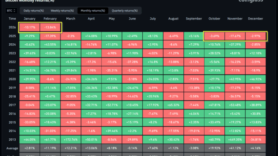Select the Monthly returns(%) tab
This screenshot has width=278, height=156.
(93, 11)
